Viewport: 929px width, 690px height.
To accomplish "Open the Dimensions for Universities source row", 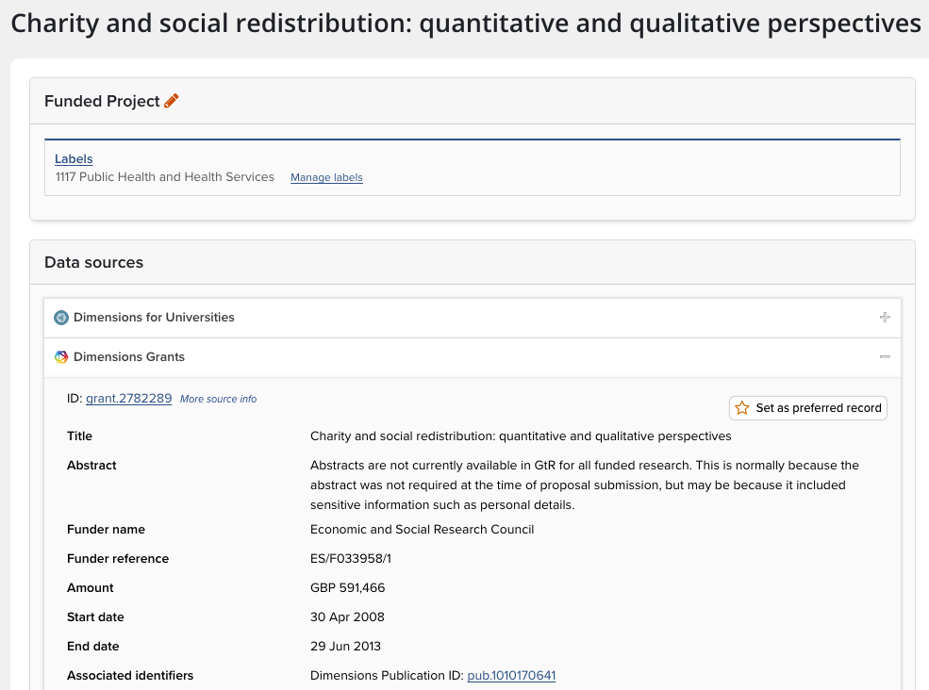I will click(154, 318).
